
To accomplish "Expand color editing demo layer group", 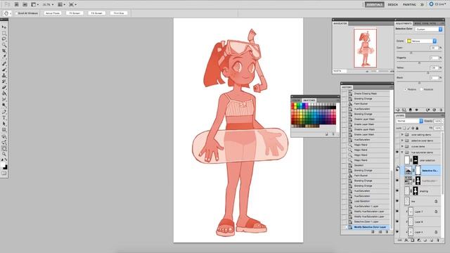I will [x=402, y=134].
